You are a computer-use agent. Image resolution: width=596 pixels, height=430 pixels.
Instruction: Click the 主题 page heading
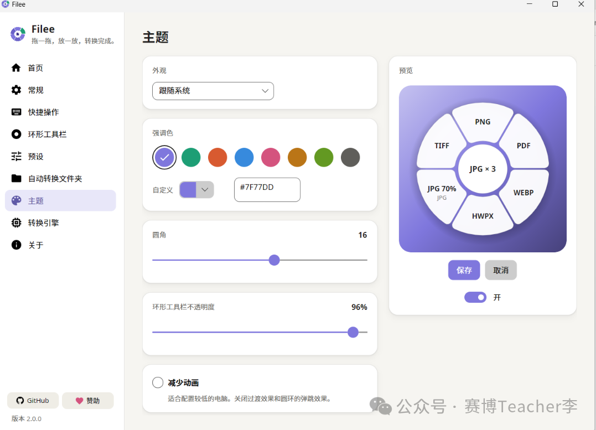point(156,37)
